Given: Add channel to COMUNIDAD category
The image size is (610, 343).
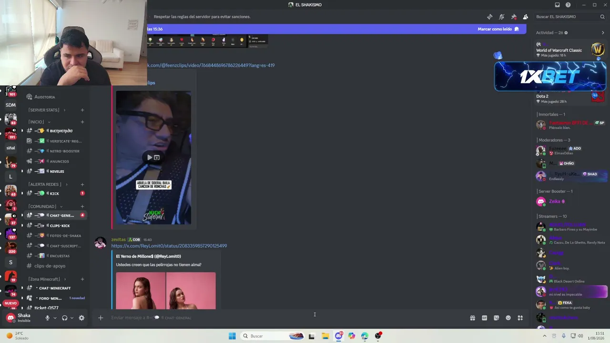Looking at the screenshot, I should 82,206.
